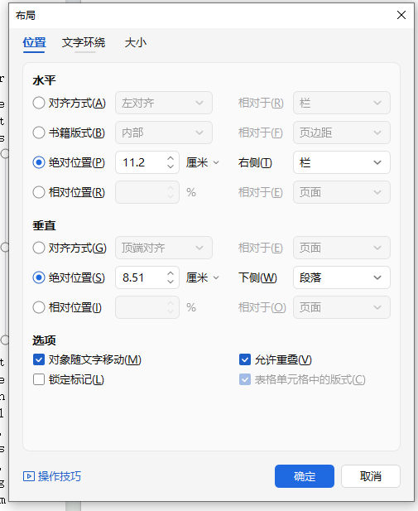Increase horizontal absolute position with up arrow
The height and width of the screenshot is (511, 418).
(171, 158)
